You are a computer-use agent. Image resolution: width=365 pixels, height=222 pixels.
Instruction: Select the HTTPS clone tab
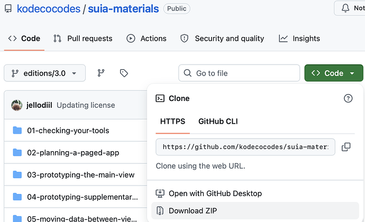click(x=173, y=122)
